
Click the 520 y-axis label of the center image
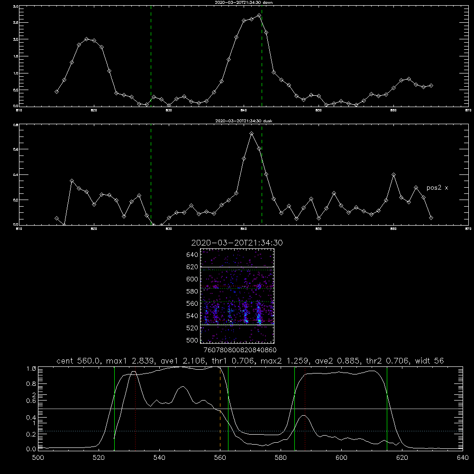coord(192,328)
